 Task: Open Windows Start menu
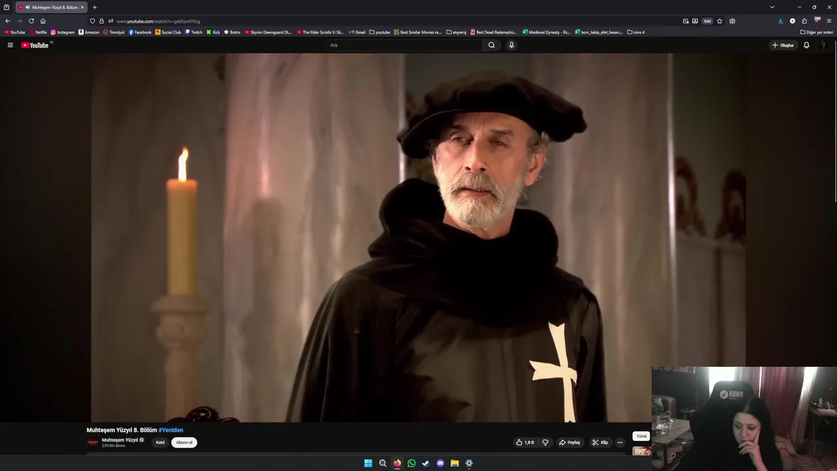point(368,463)
